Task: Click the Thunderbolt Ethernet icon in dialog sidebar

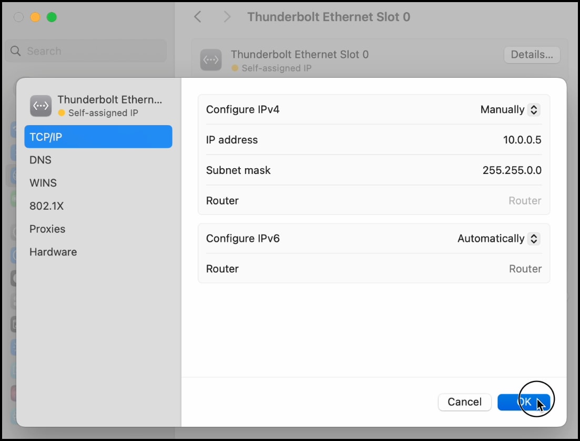Action: click(x=40, y=106)
